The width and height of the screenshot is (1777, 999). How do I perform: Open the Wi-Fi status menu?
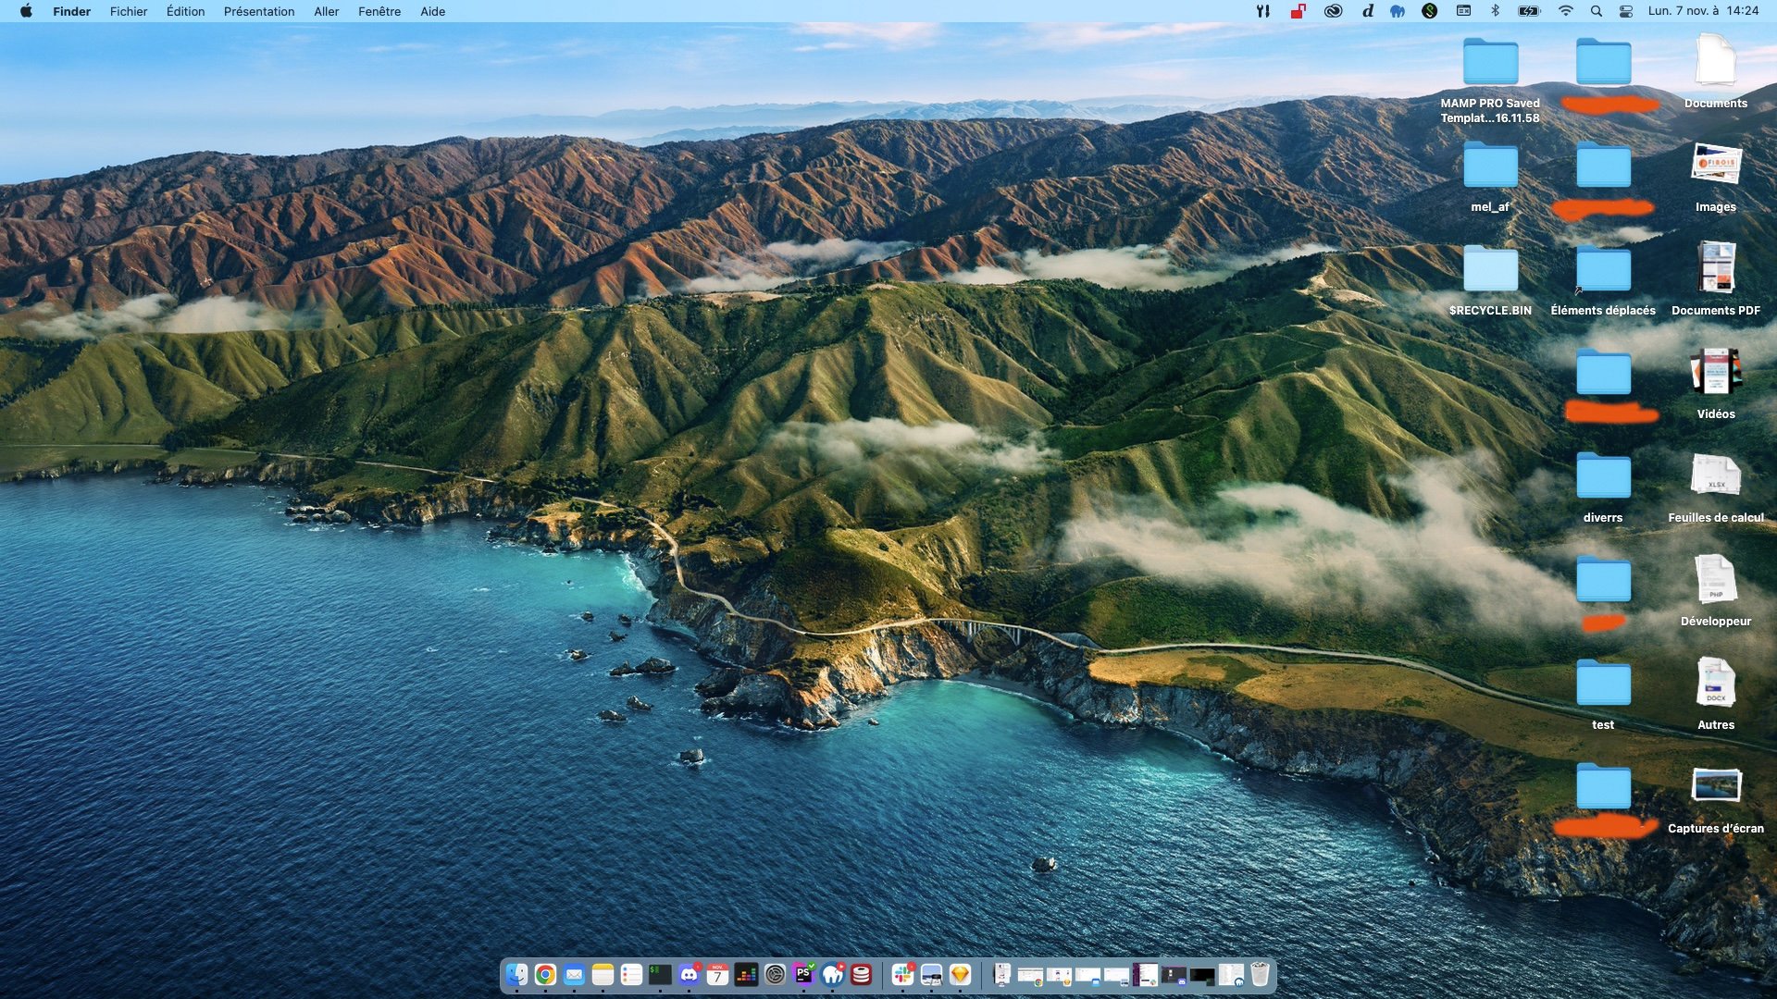click(x=1565, y=11)
